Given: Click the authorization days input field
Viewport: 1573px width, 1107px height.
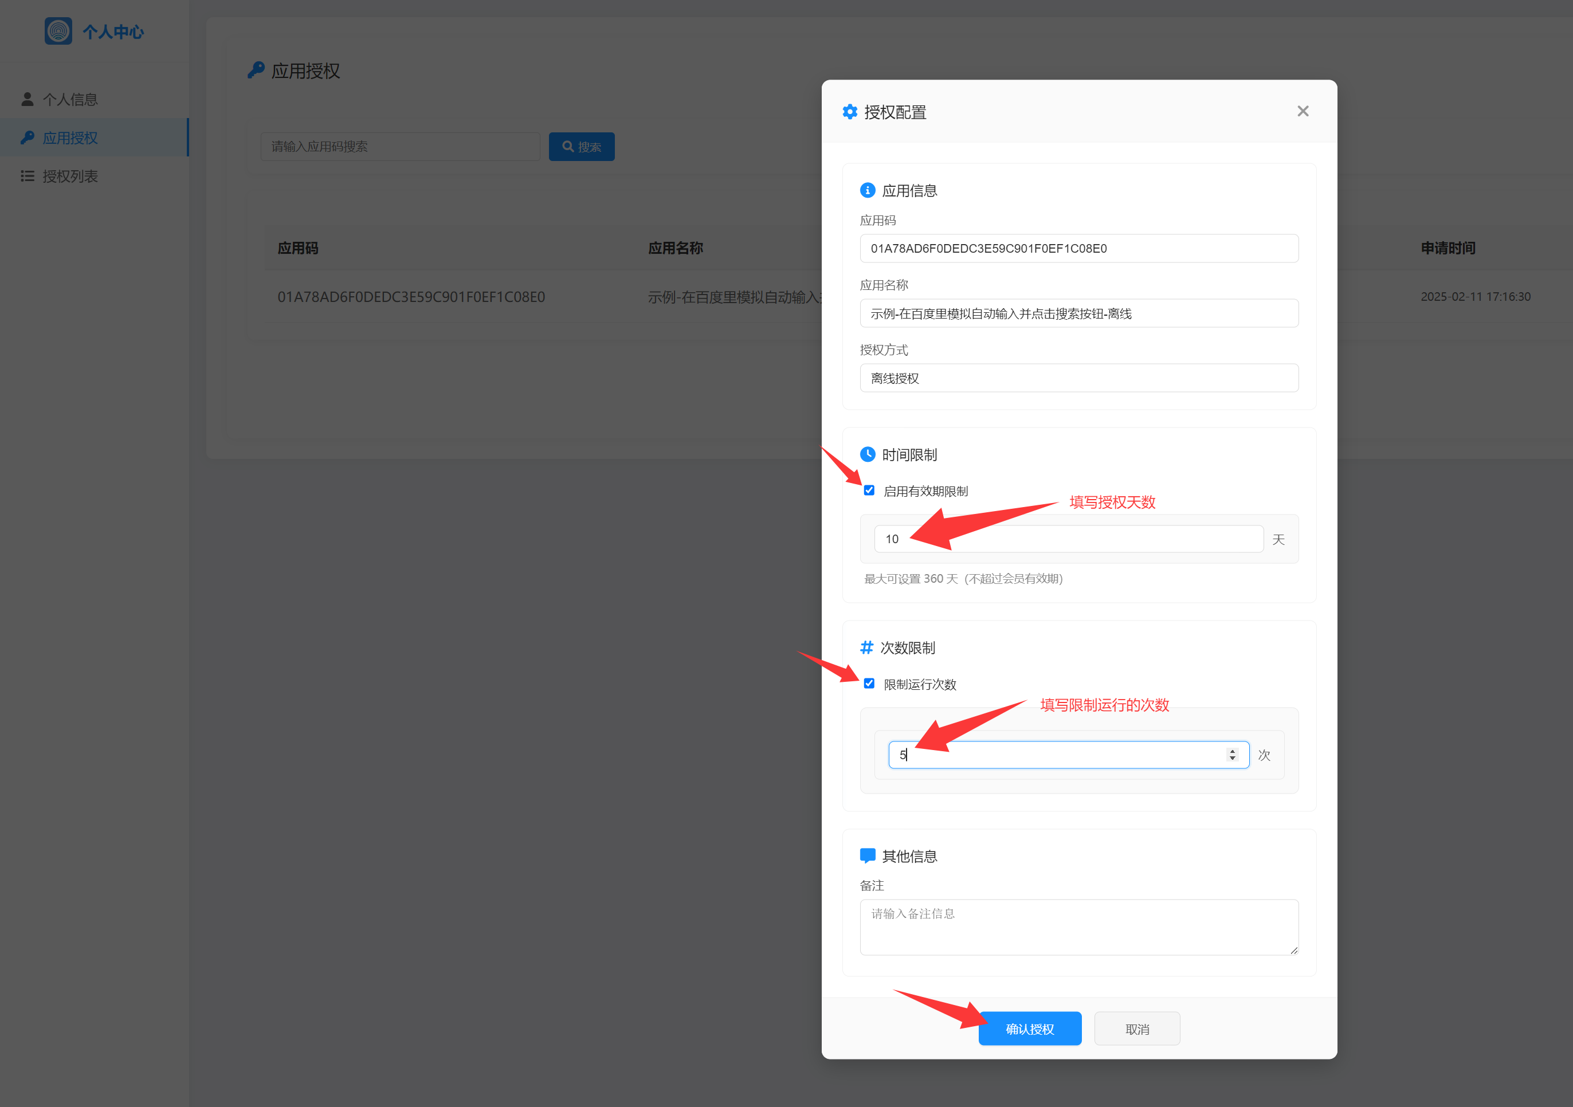Looking at the screenshot, I should (1068, 539).
